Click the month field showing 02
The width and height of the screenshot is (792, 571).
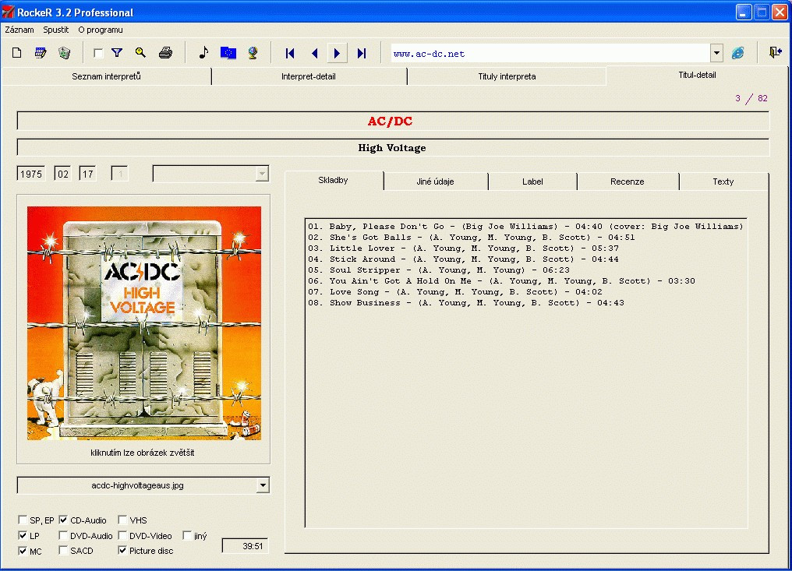click(x=62, y=174)
